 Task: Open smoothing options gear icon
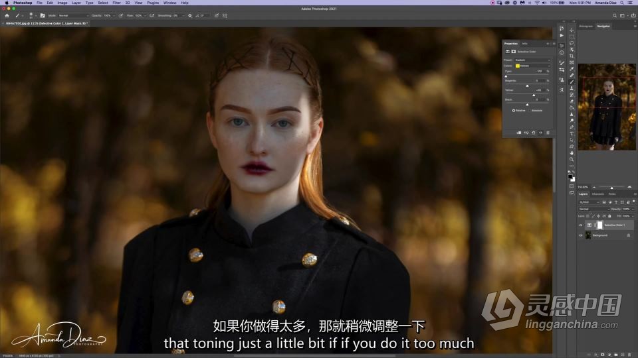(190, 15)
